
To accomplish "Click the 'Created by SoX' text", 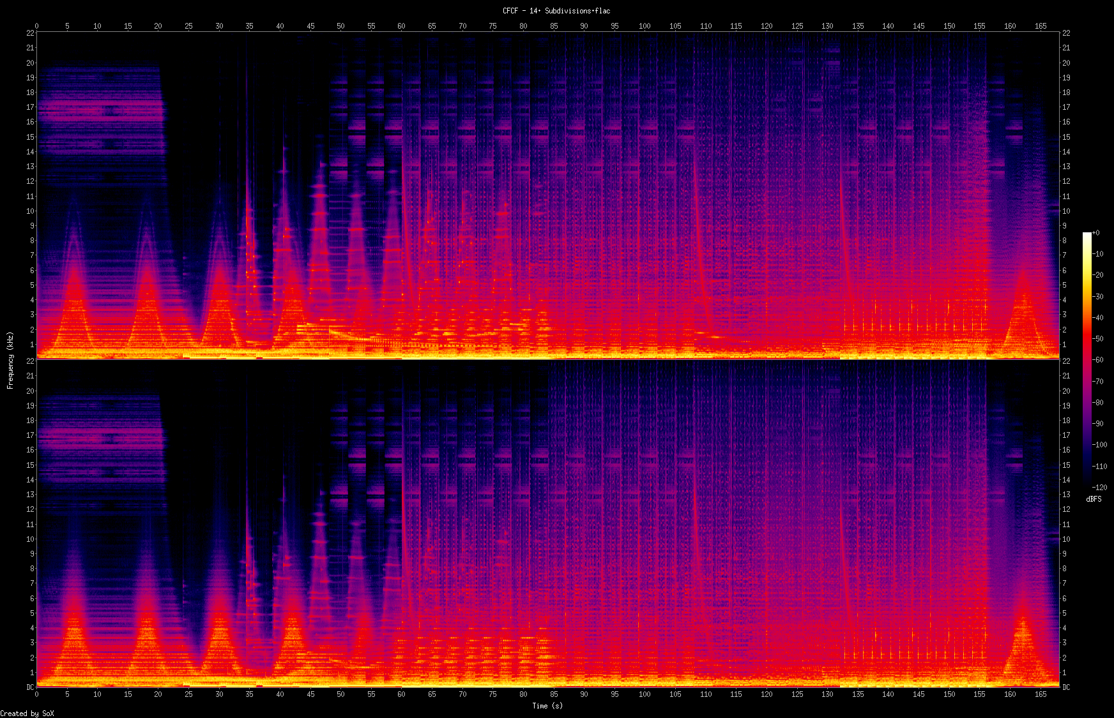I will tap(27, 714).
